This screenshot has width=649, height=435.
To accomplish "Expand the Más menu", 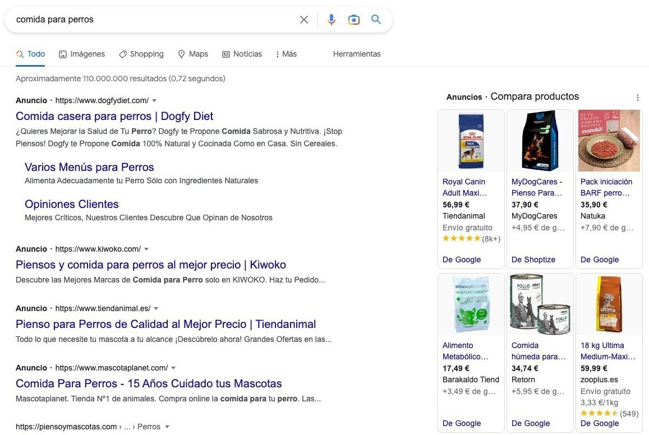I will pos(286,54).
